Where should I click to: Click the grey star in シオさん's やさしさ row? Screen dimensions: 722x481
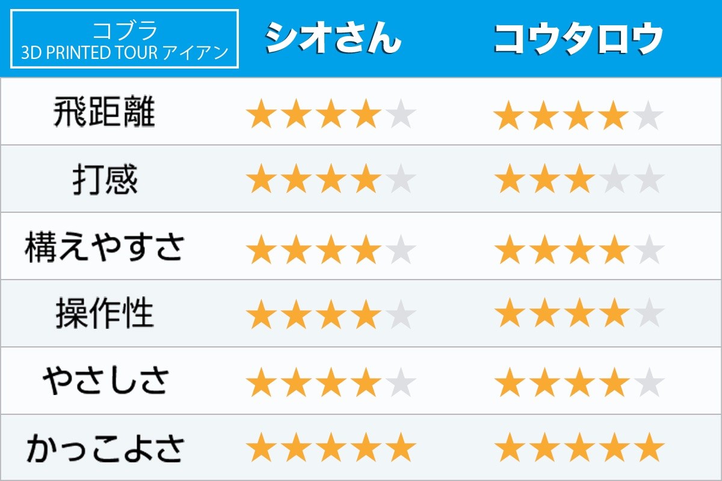(401, 382)
